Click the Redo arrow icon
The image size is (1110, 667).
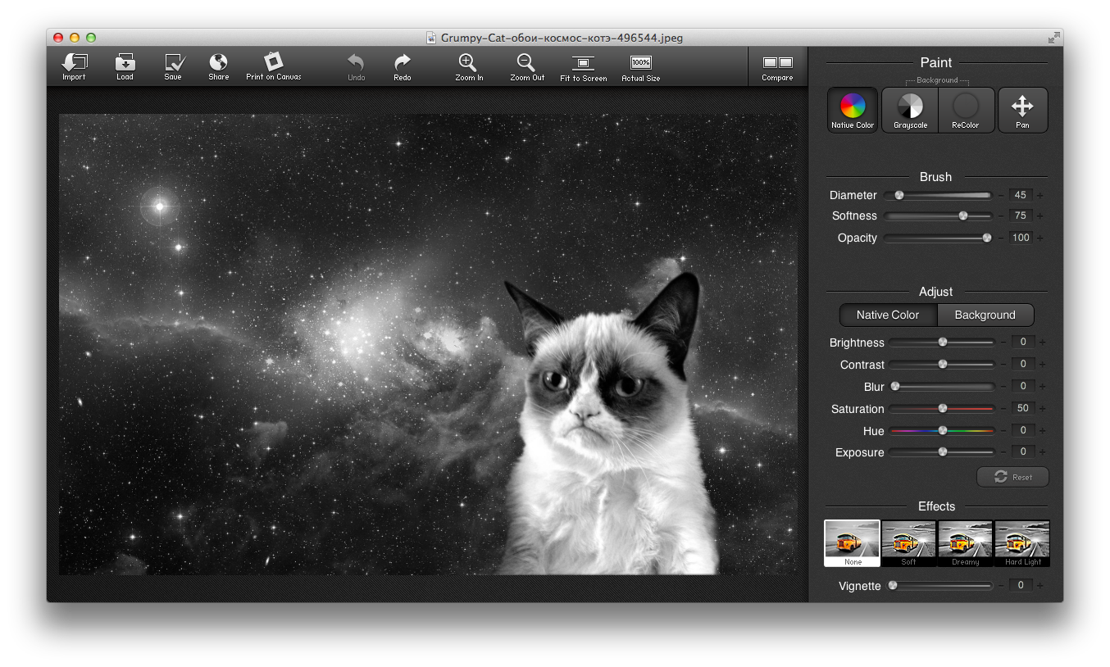coord(402,63)
